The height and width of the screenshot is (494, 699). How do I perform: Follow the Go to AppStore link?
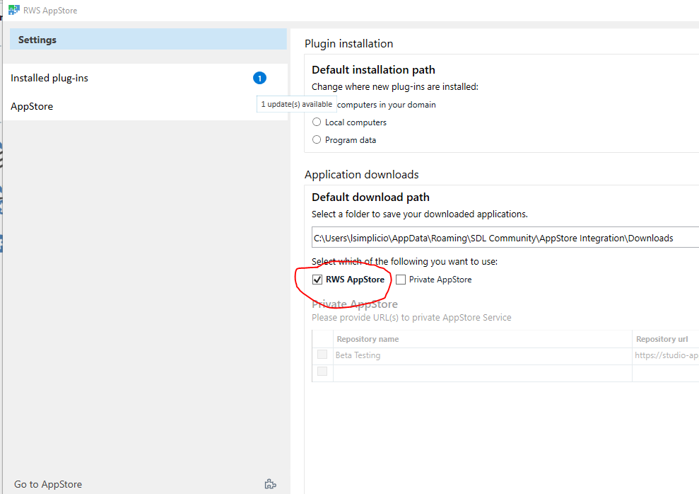(x=48, y=484)
